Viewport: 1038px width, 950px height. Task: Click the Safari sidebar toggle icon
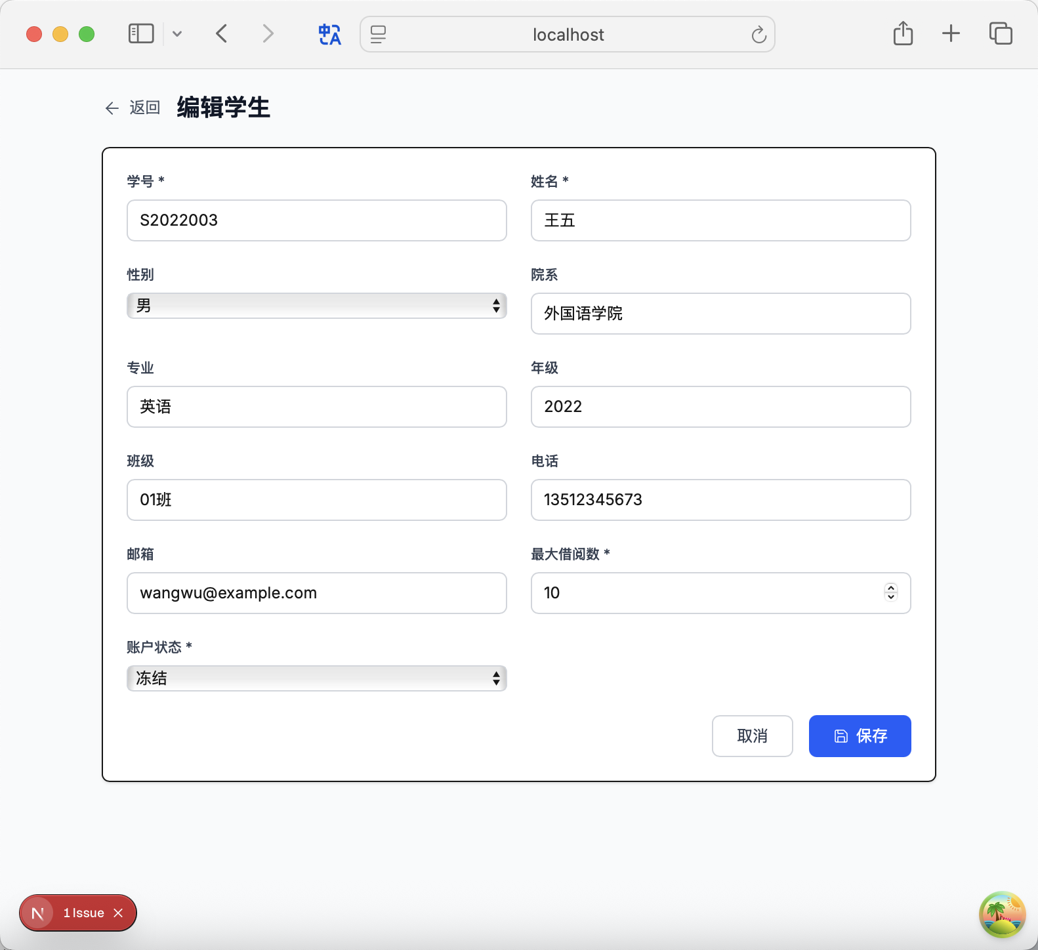140,33
